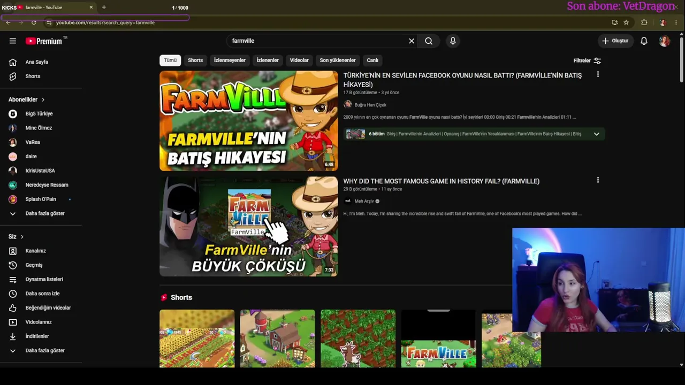Filter by Son yüklenenler chip

point(338,60)
